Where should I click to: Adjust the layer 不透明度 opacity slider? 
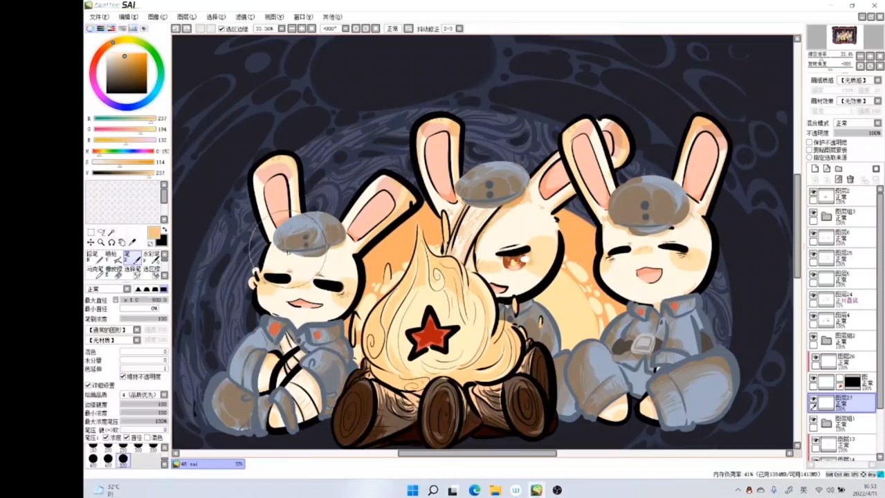tap(857, 133)
